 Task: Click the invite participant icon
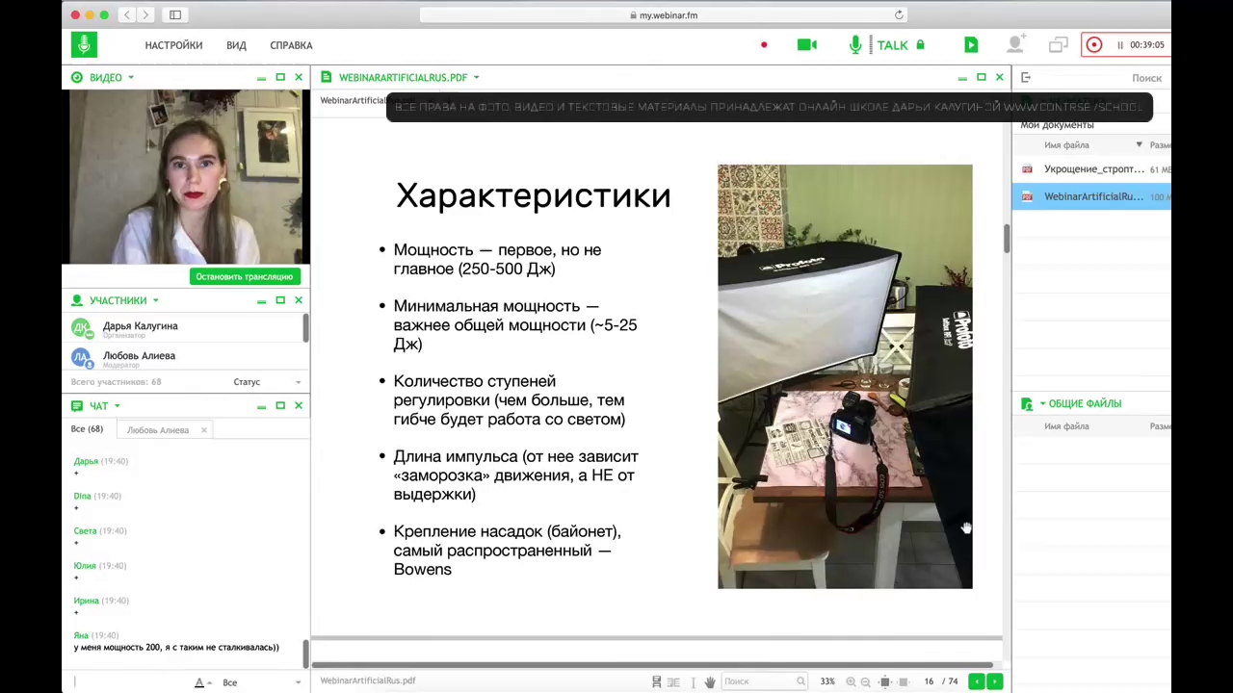[x=1015, y=45]
